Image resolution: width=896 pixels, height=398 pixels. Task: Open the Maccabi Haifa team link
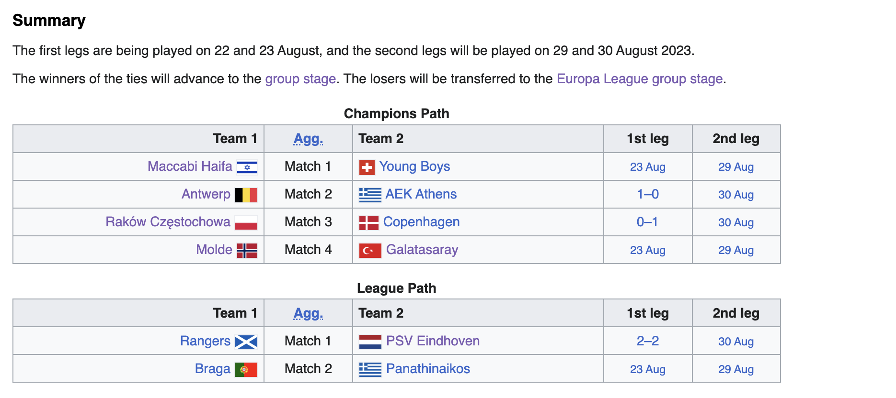point(190,166)
